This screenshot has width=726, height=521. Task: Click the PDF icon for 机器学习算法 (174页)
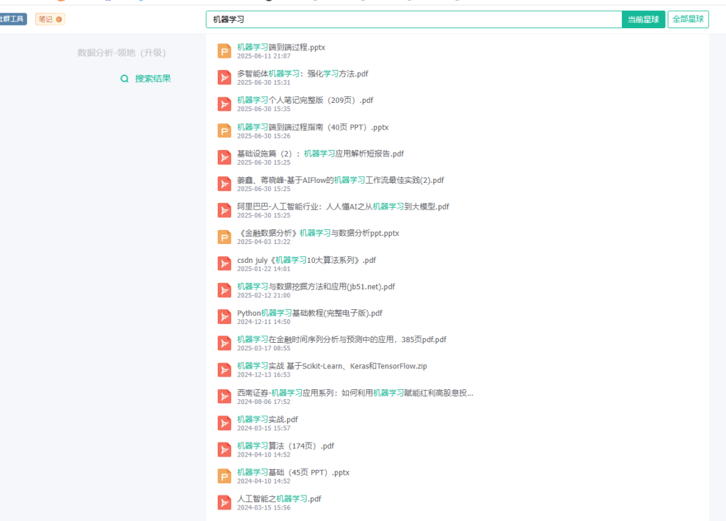pyautogui.click(x=225, y=450)
